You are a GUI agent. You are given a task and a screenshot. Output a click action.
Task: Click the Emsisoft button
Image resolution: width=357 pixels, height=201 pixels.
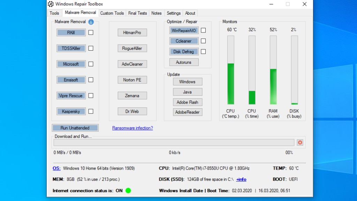pos(71,80)
